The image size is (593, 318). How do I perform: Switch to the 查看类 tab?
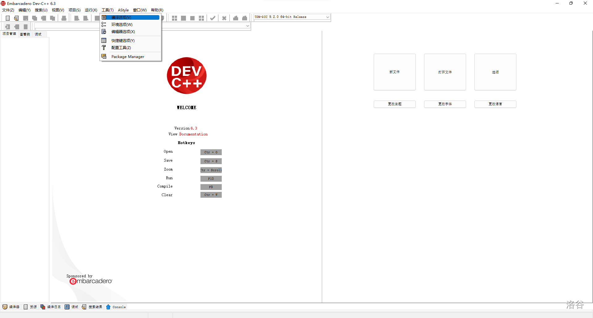pyautogui.click(x=25, y=34)
